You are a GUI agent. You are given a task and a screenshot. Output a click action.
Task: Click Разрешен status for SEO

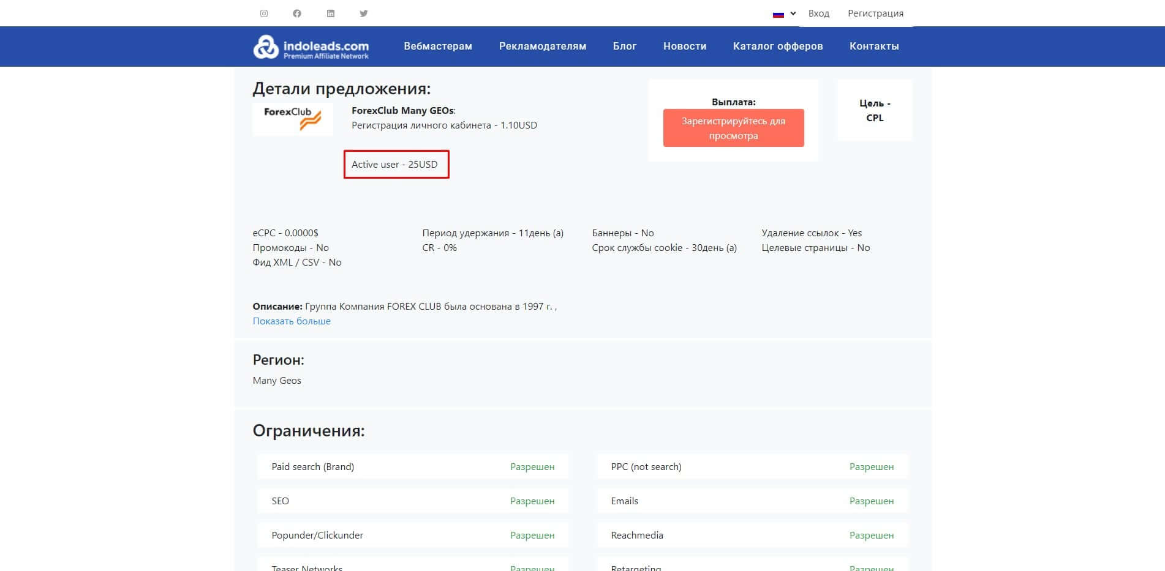[x=532, y=501]
